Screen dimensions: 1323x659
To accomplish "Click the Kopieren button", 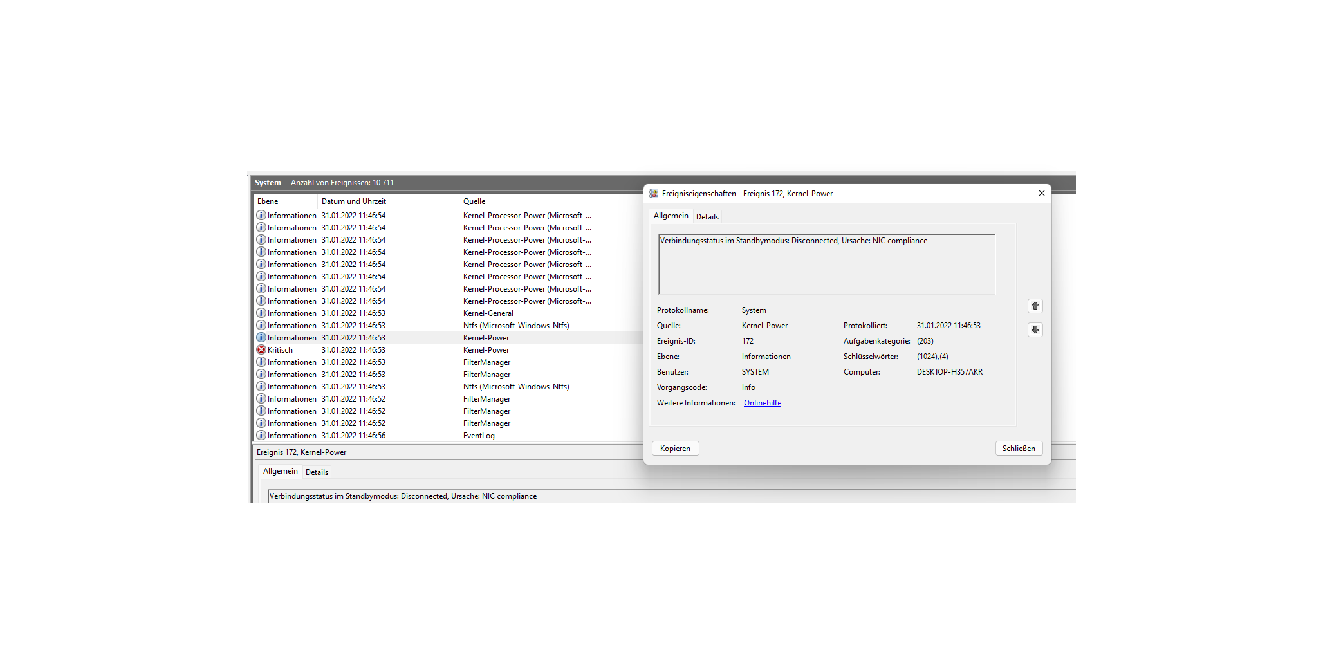I will coord(675,449).
